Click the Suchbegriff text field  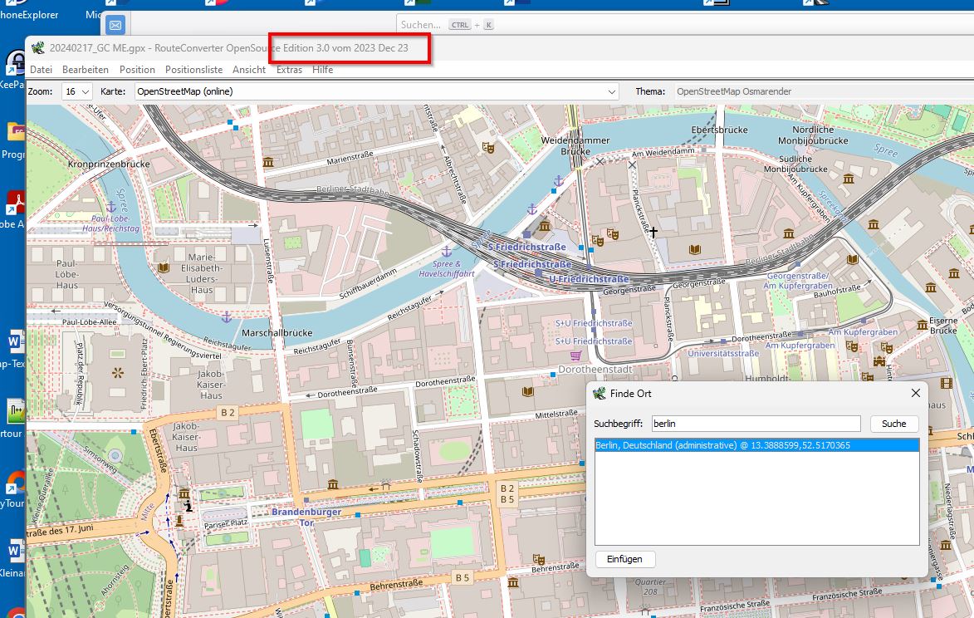756,424
